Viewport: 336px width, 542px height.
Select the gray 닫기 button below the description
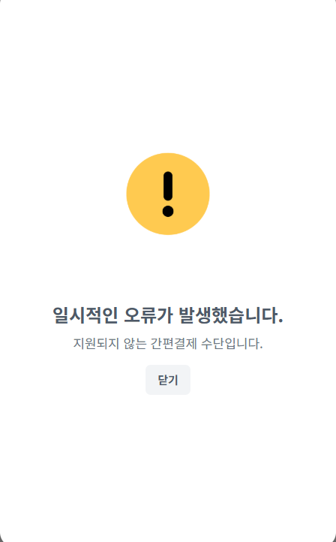[x=168, y=380]
